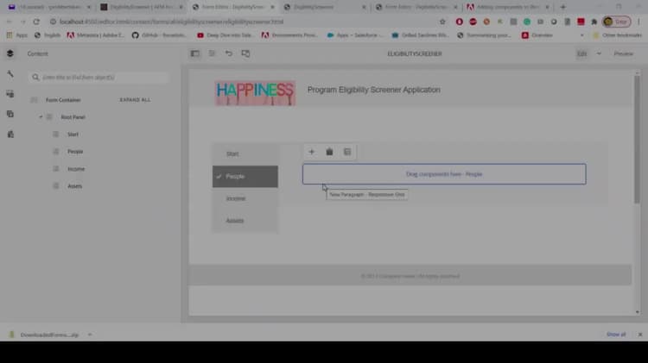This screenshot has width=648, height=363.
Task: Click the form editor vertical scrollbar
Action: [x=638, y=141]
